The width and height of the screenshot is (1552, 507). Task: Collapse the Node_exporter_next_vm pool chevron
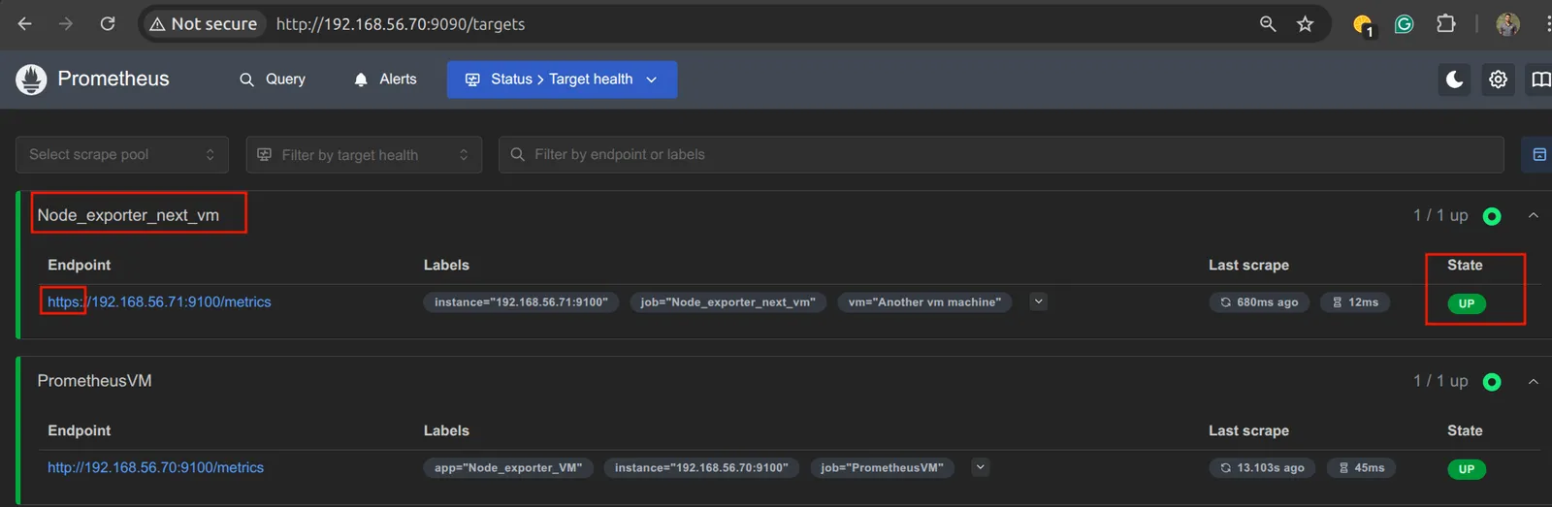tap(1534, 215)
